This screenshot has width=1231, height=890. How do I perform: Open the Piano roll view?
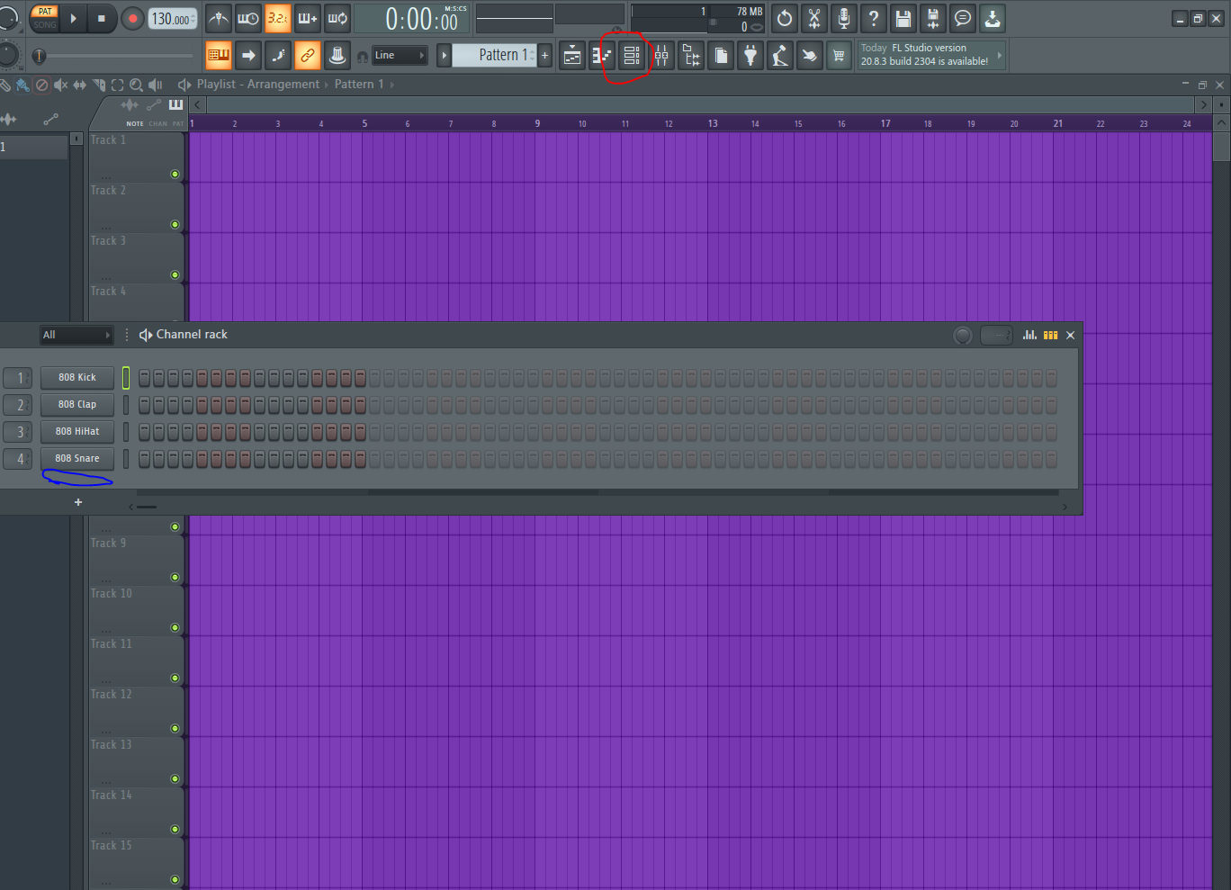pyautogui.click(x=602, y=56)
